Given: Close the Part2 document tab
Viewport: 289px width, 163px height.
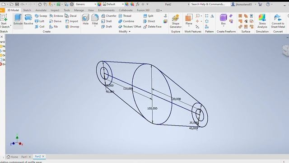Looking at the screenshot, I should coord(43,157).
